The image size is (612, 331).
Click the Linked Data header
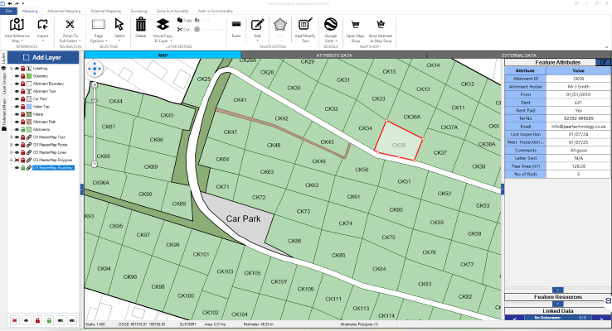[x=558, y=311]
